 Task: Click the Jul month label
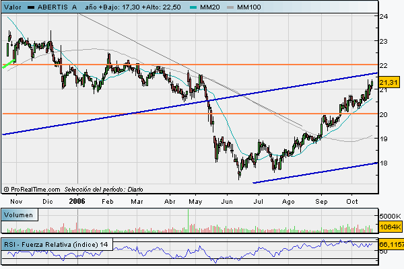pyautogui.click(x=258, y=202)
